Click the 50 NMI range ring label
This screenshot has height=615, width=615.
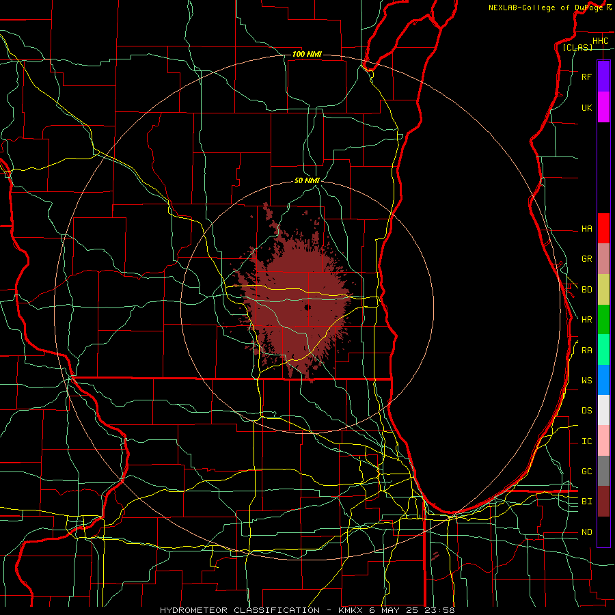[x=307, y=180]
